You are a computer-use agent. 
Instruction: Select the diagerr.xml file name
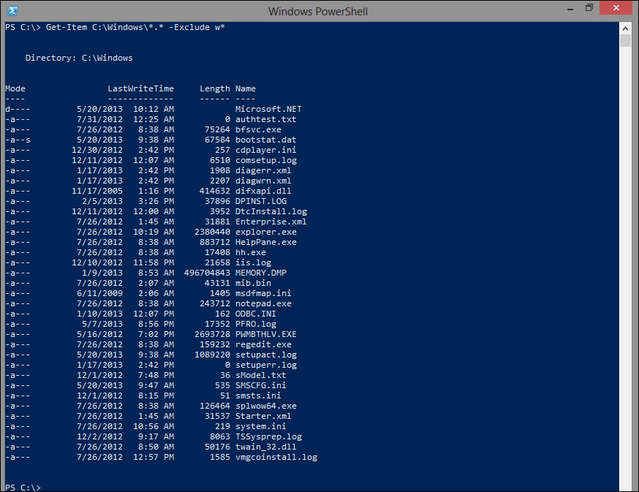(x=263, y=170)
